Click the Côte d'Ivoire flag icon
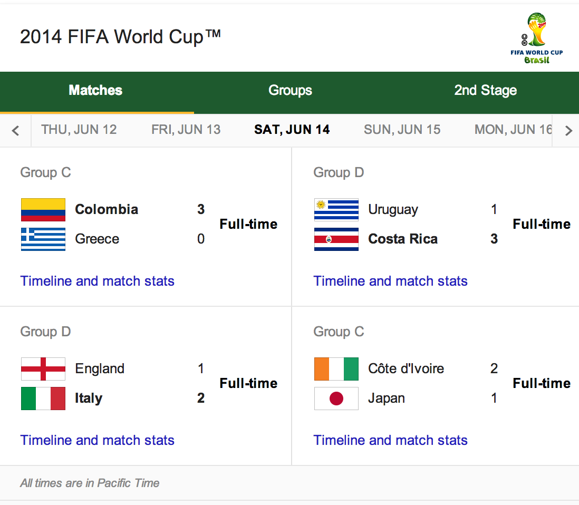 (336, 369)
